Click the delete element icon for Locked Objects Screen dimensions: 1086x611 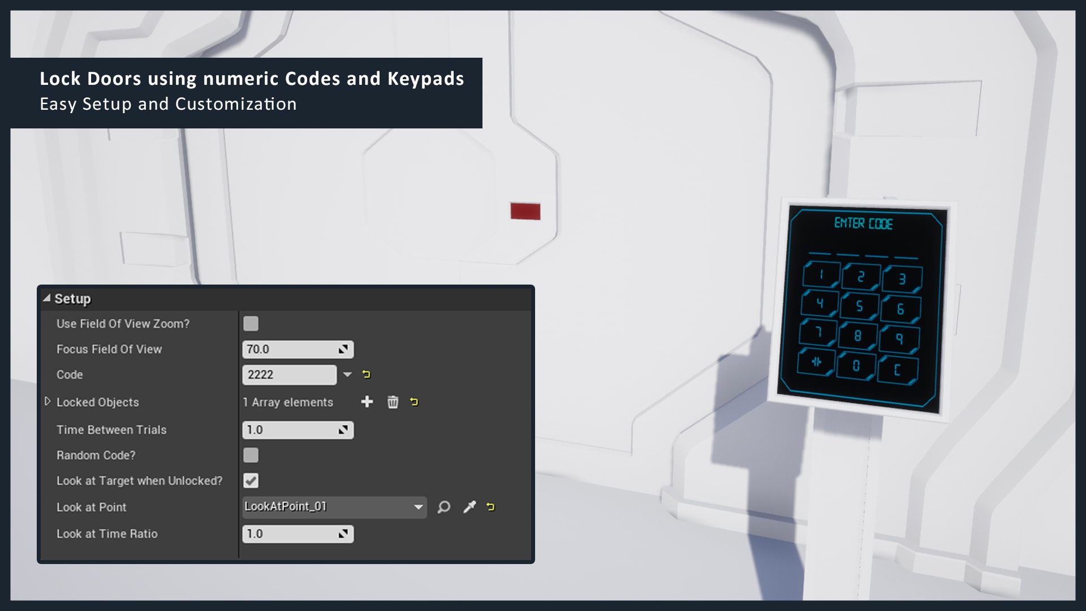click(390, 402)
